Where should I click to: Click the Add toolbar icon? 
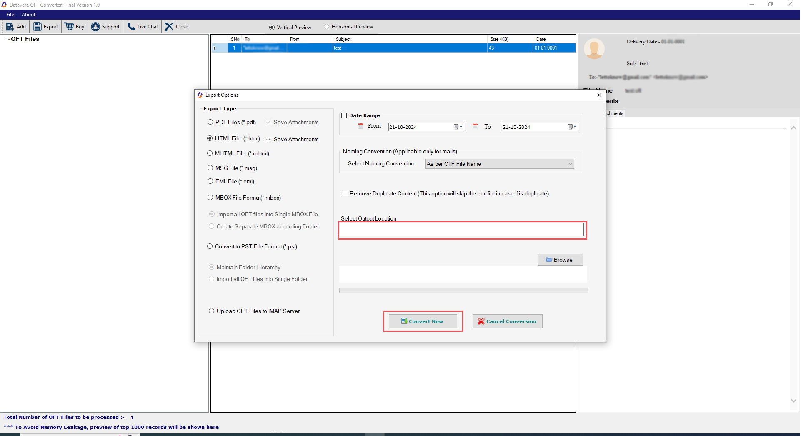[x=10, y=27]
